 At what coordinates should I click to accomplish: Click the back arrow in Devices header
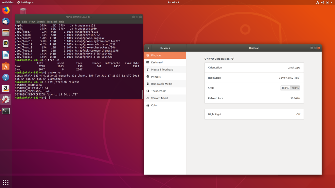click(149, 48)
